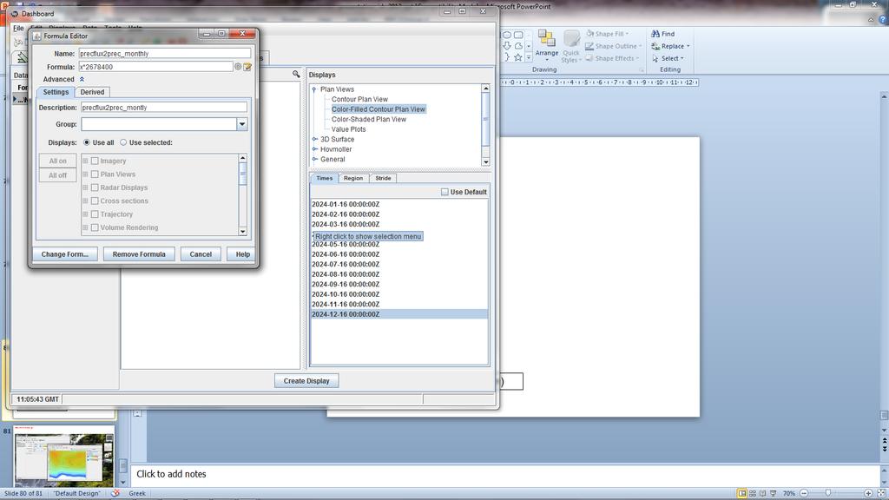Switch to PowerPoint Normal view icon
The width and height of the screenshot is (889, 500).
(741, 493)
